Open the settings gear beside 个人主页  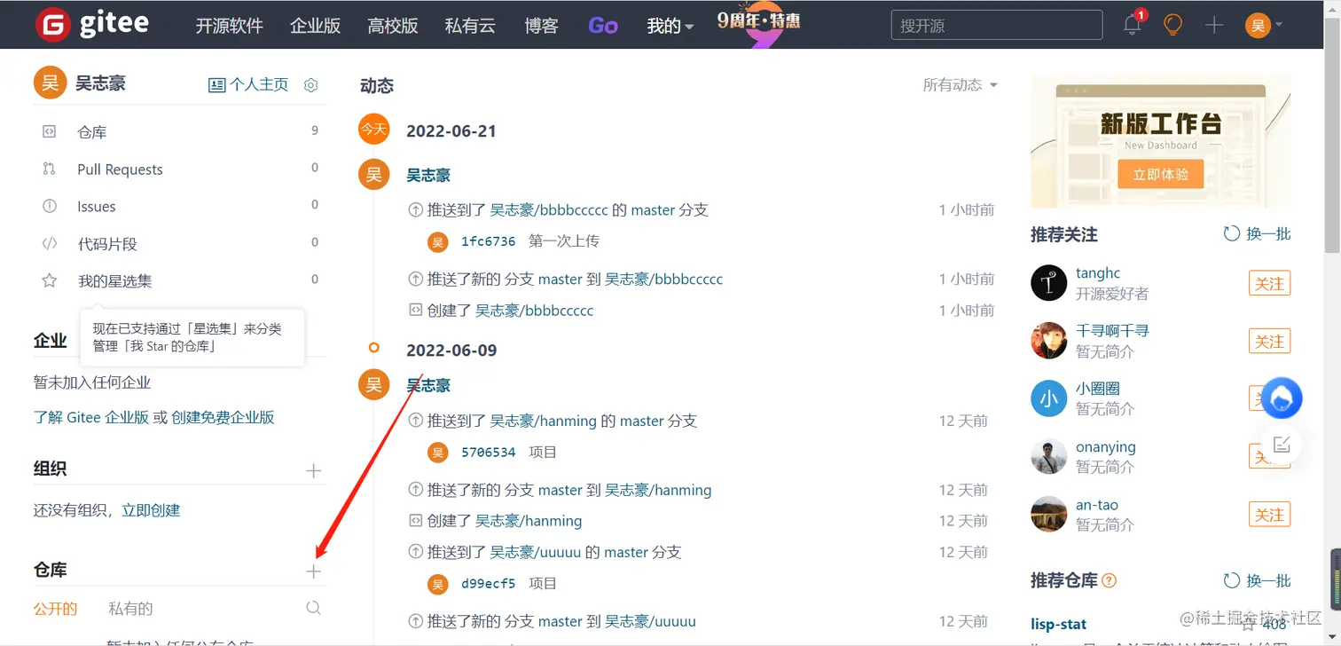[x=310, y=85]
